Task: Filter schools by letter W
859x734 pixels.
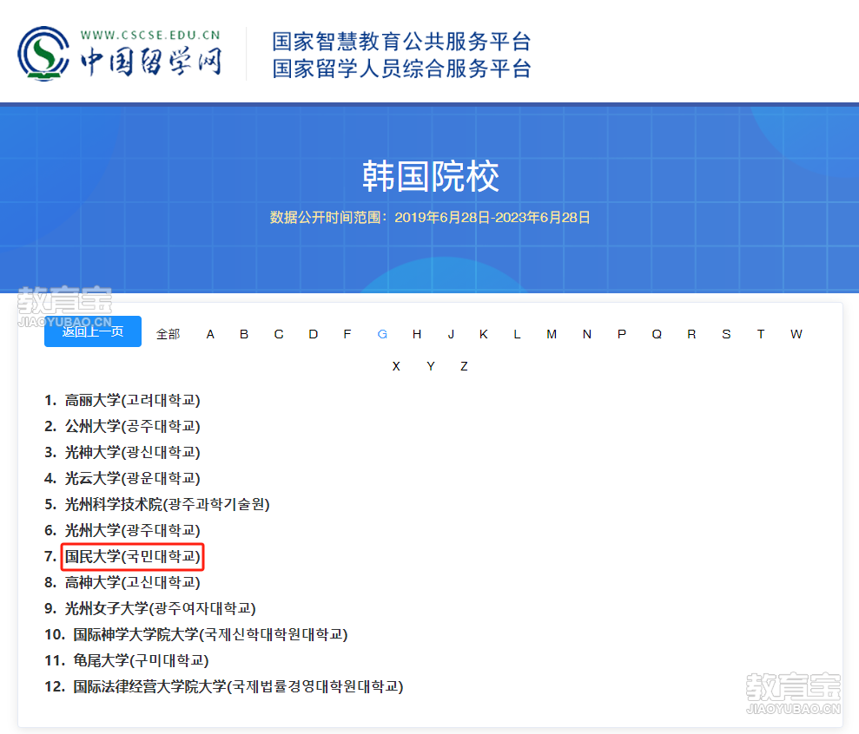Action: pos(796,334)
